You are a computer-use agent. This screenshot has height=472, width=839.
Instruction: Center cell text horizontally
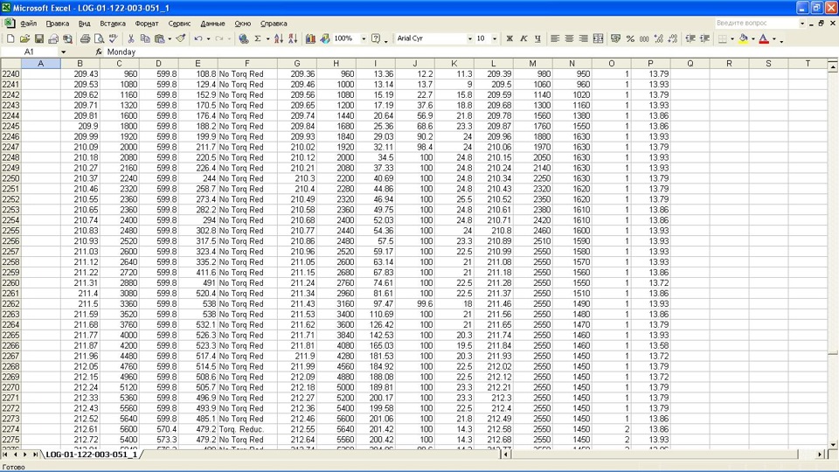(569, 38)
